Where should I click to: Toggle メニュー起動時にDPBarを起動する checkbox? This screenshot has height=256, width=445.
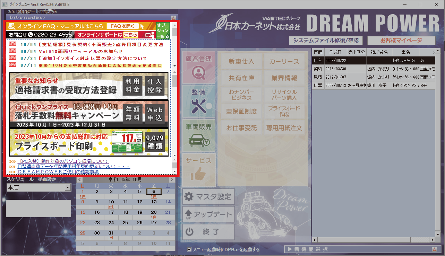[189, 249]
